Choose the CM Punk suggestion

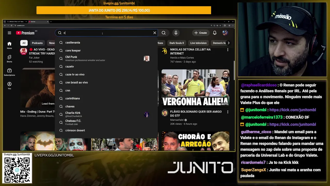click(x=106, y=58)
